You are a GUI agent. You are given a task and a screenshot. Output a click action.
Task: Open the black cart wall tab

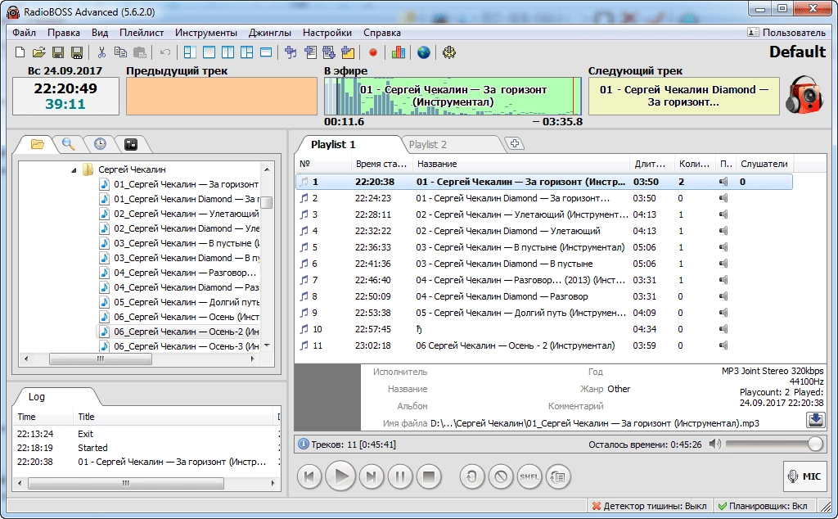click(130, 144)
